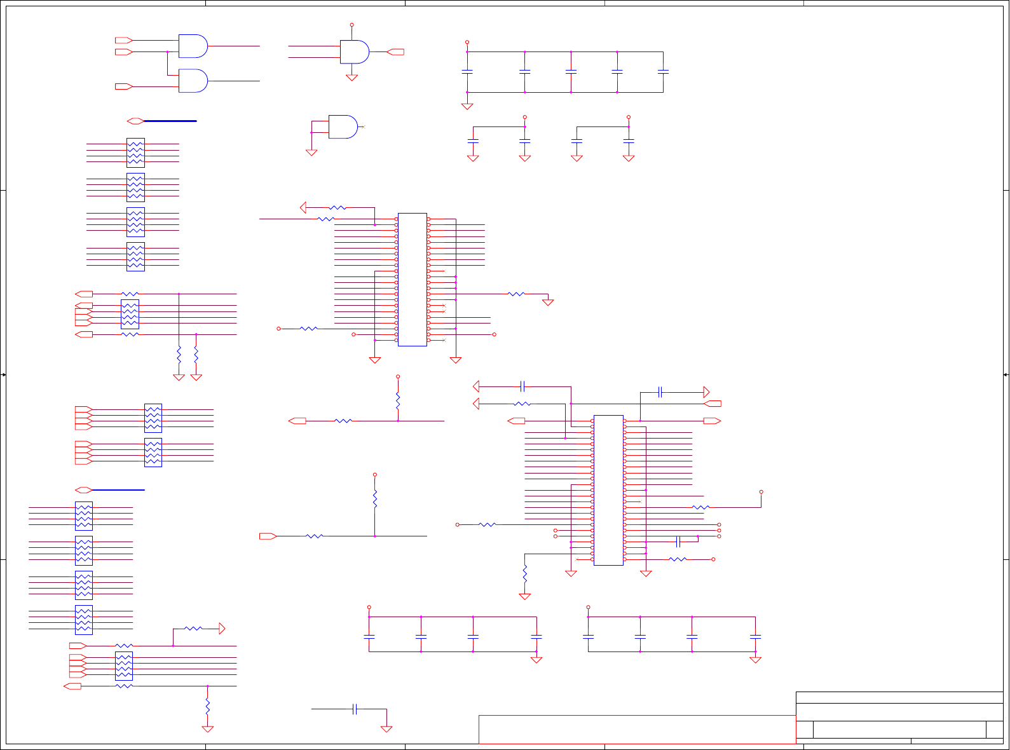Click the title block at bottom-right corner
Screen dimensions: 1010x750
(899, 718)
